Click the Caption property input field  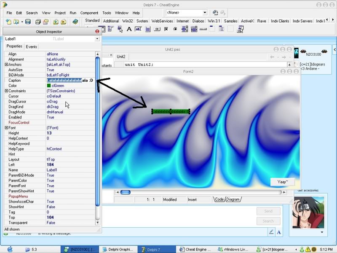click(70, 80)
